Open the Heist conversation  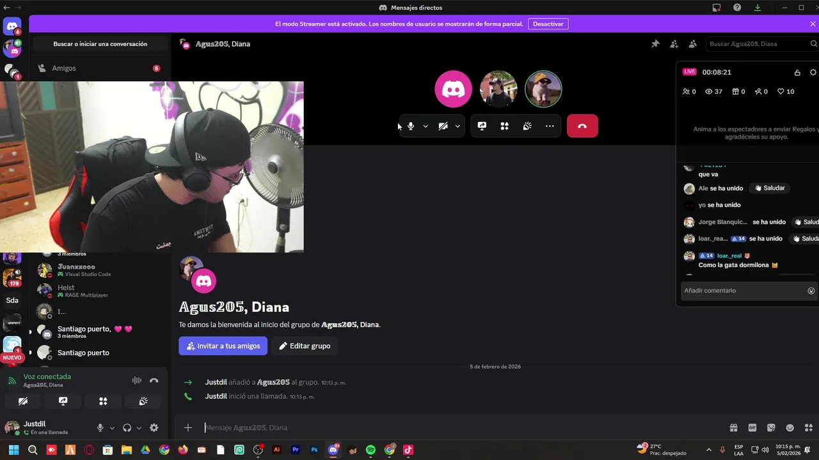coord(99,291)
